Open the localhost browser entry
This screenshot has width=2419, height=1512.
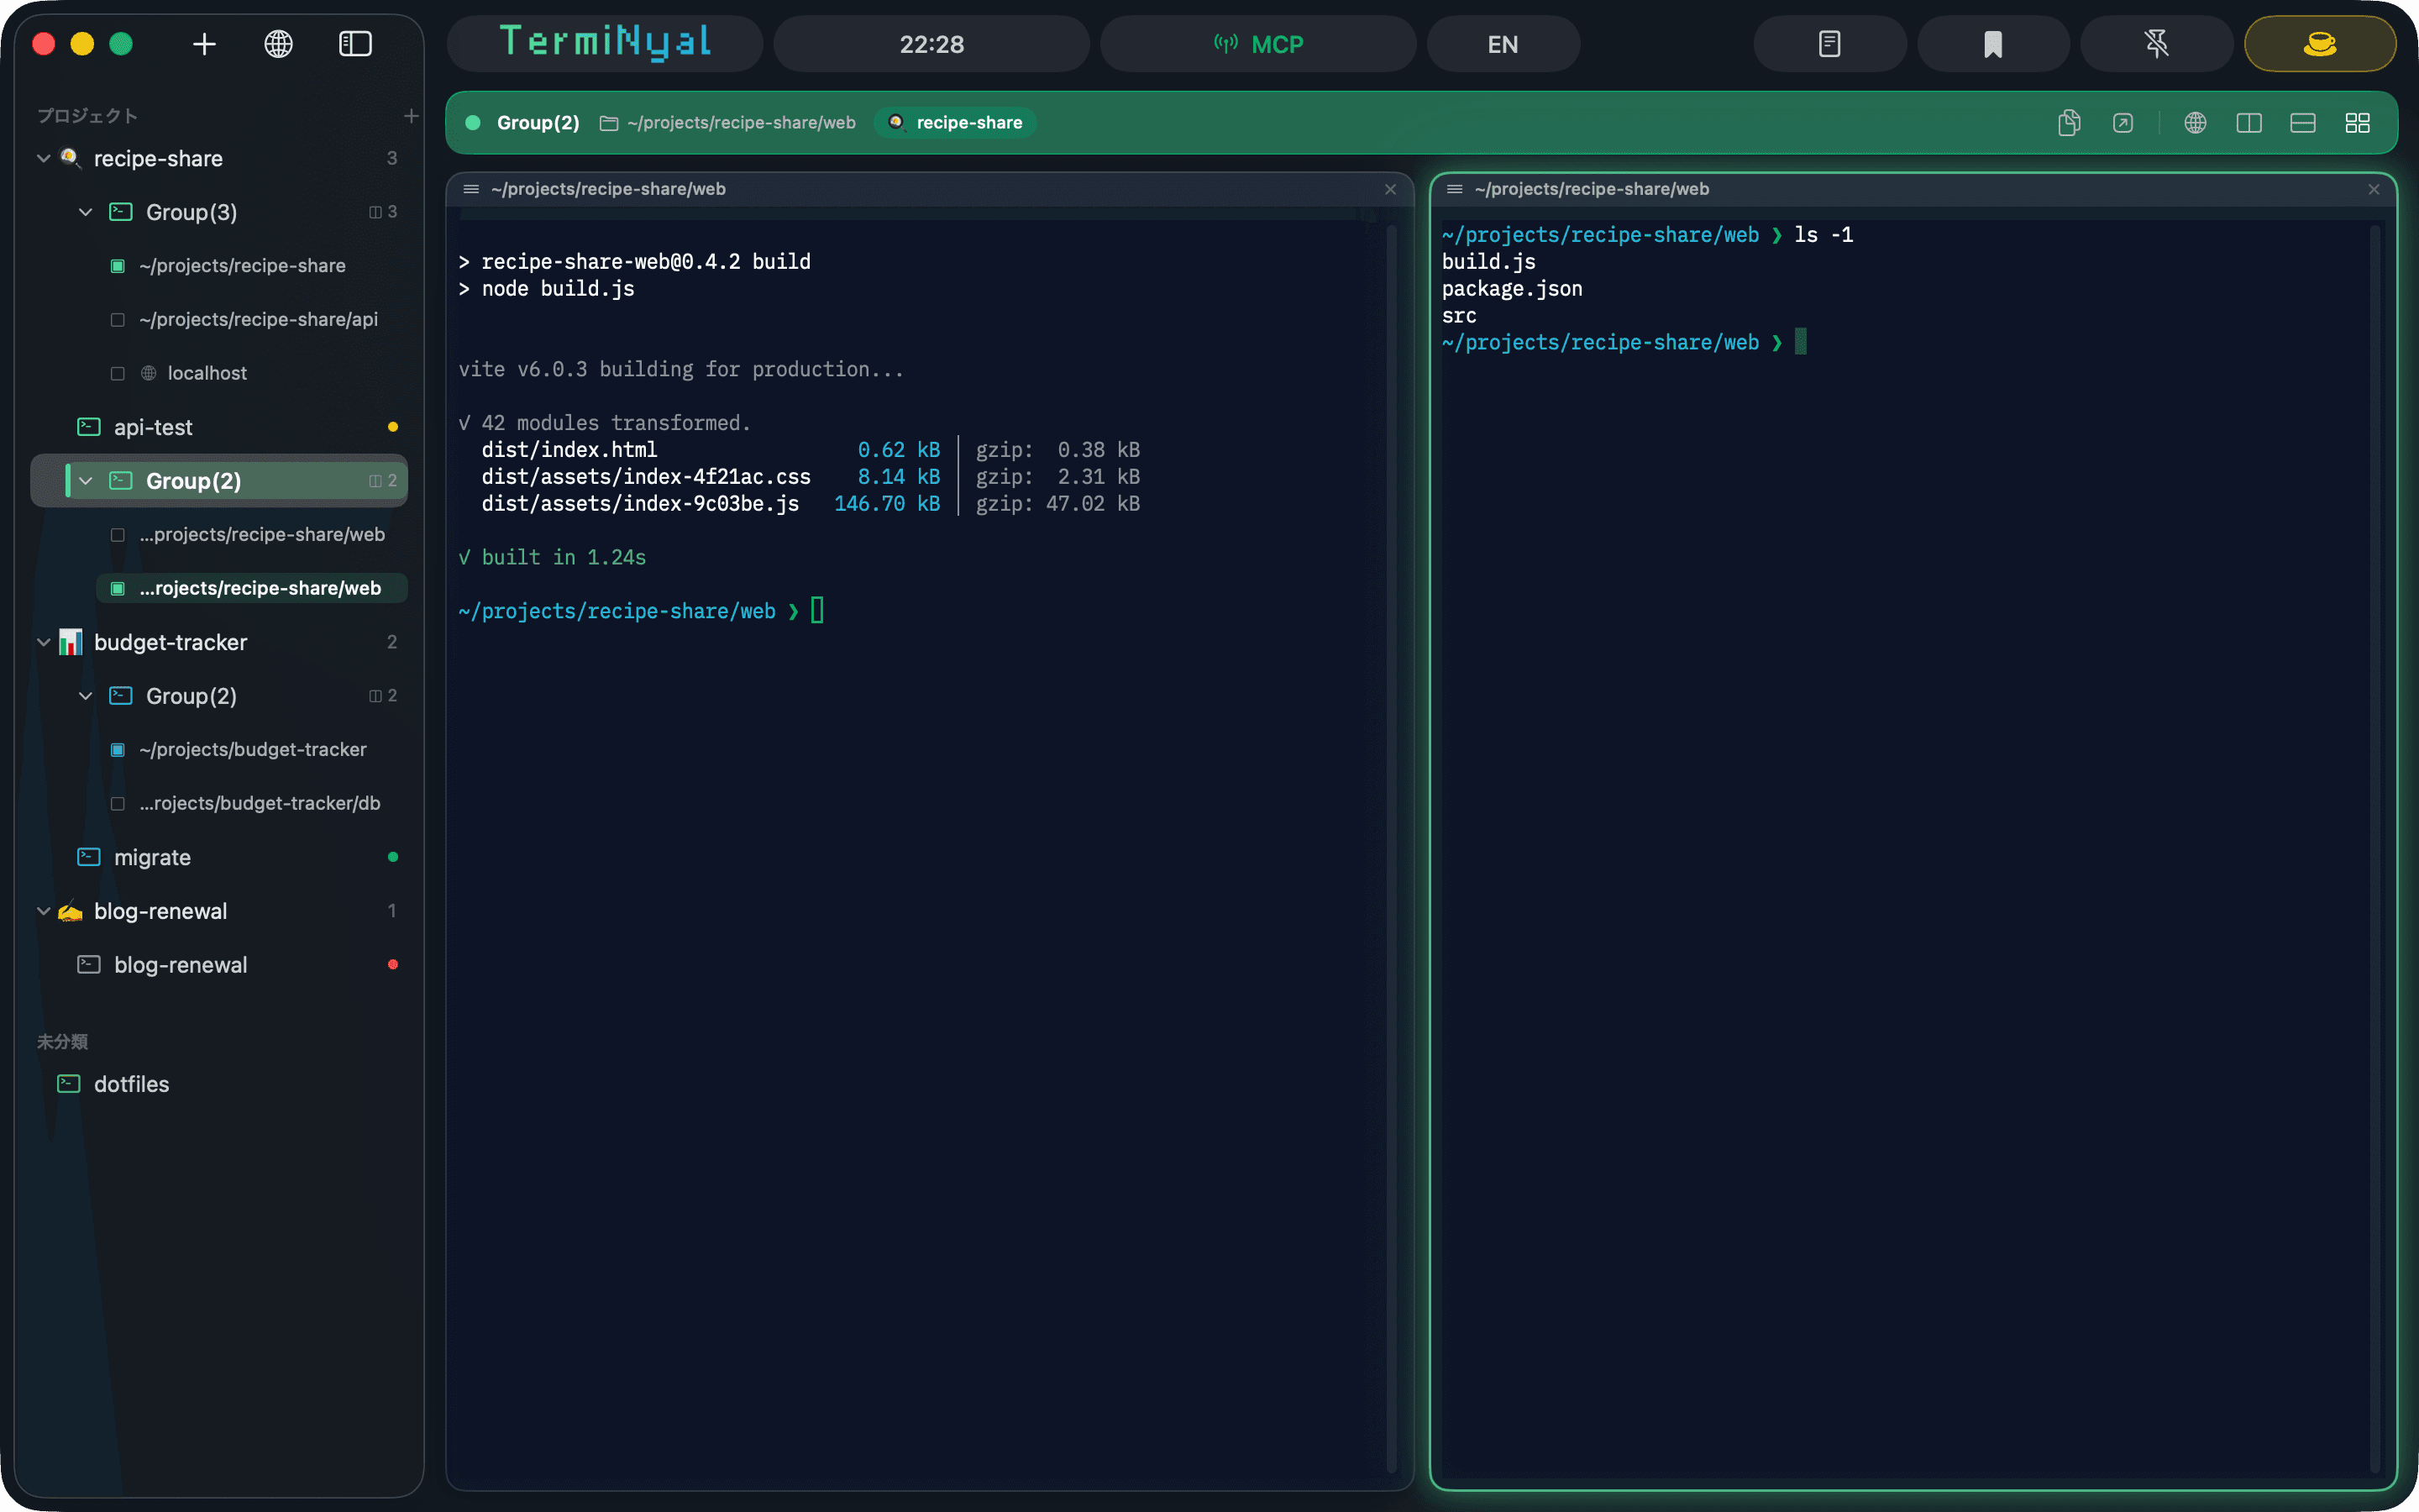click(x=207, y=373)
